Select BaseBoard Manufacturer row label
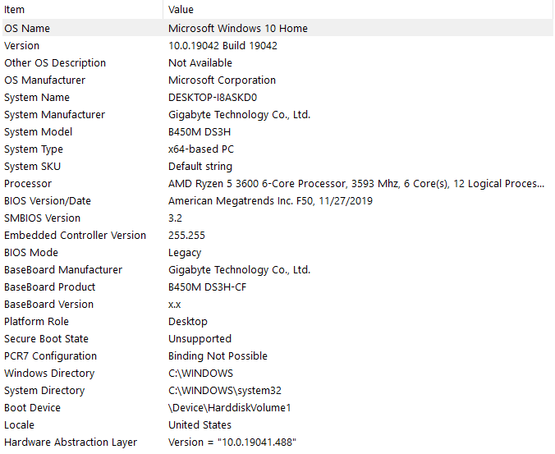The width and height of the screenshot is (555, 454). [x=63, y=270]
